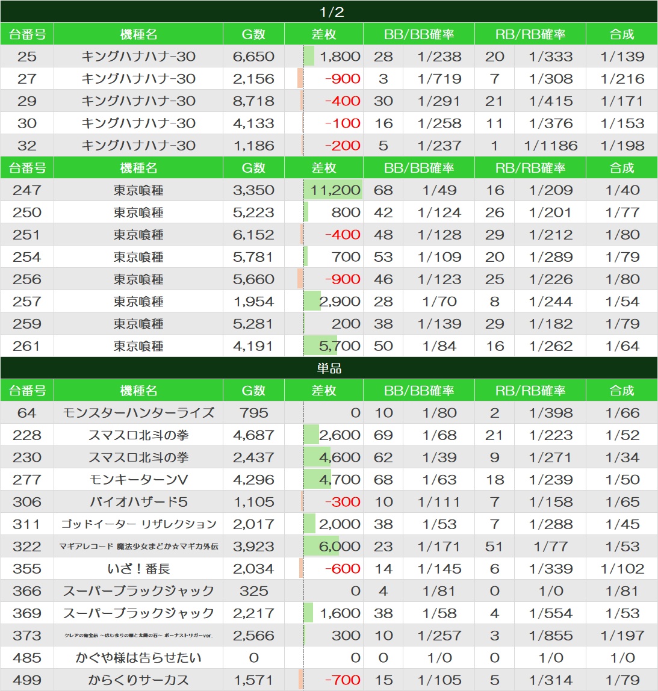Click マギアレコード machine name in row 322
The image size is (658, 691).
point(138,547)
